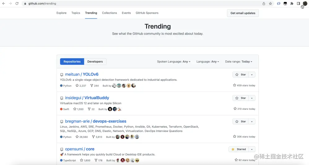The width and height of the screenshot is (309, 165).
Task: Toggle the browser side panel icon
Action: coord(298,3)
